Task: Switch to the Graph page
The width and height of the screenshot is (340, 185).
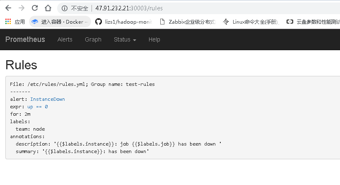Action: (x=93, y=39)
